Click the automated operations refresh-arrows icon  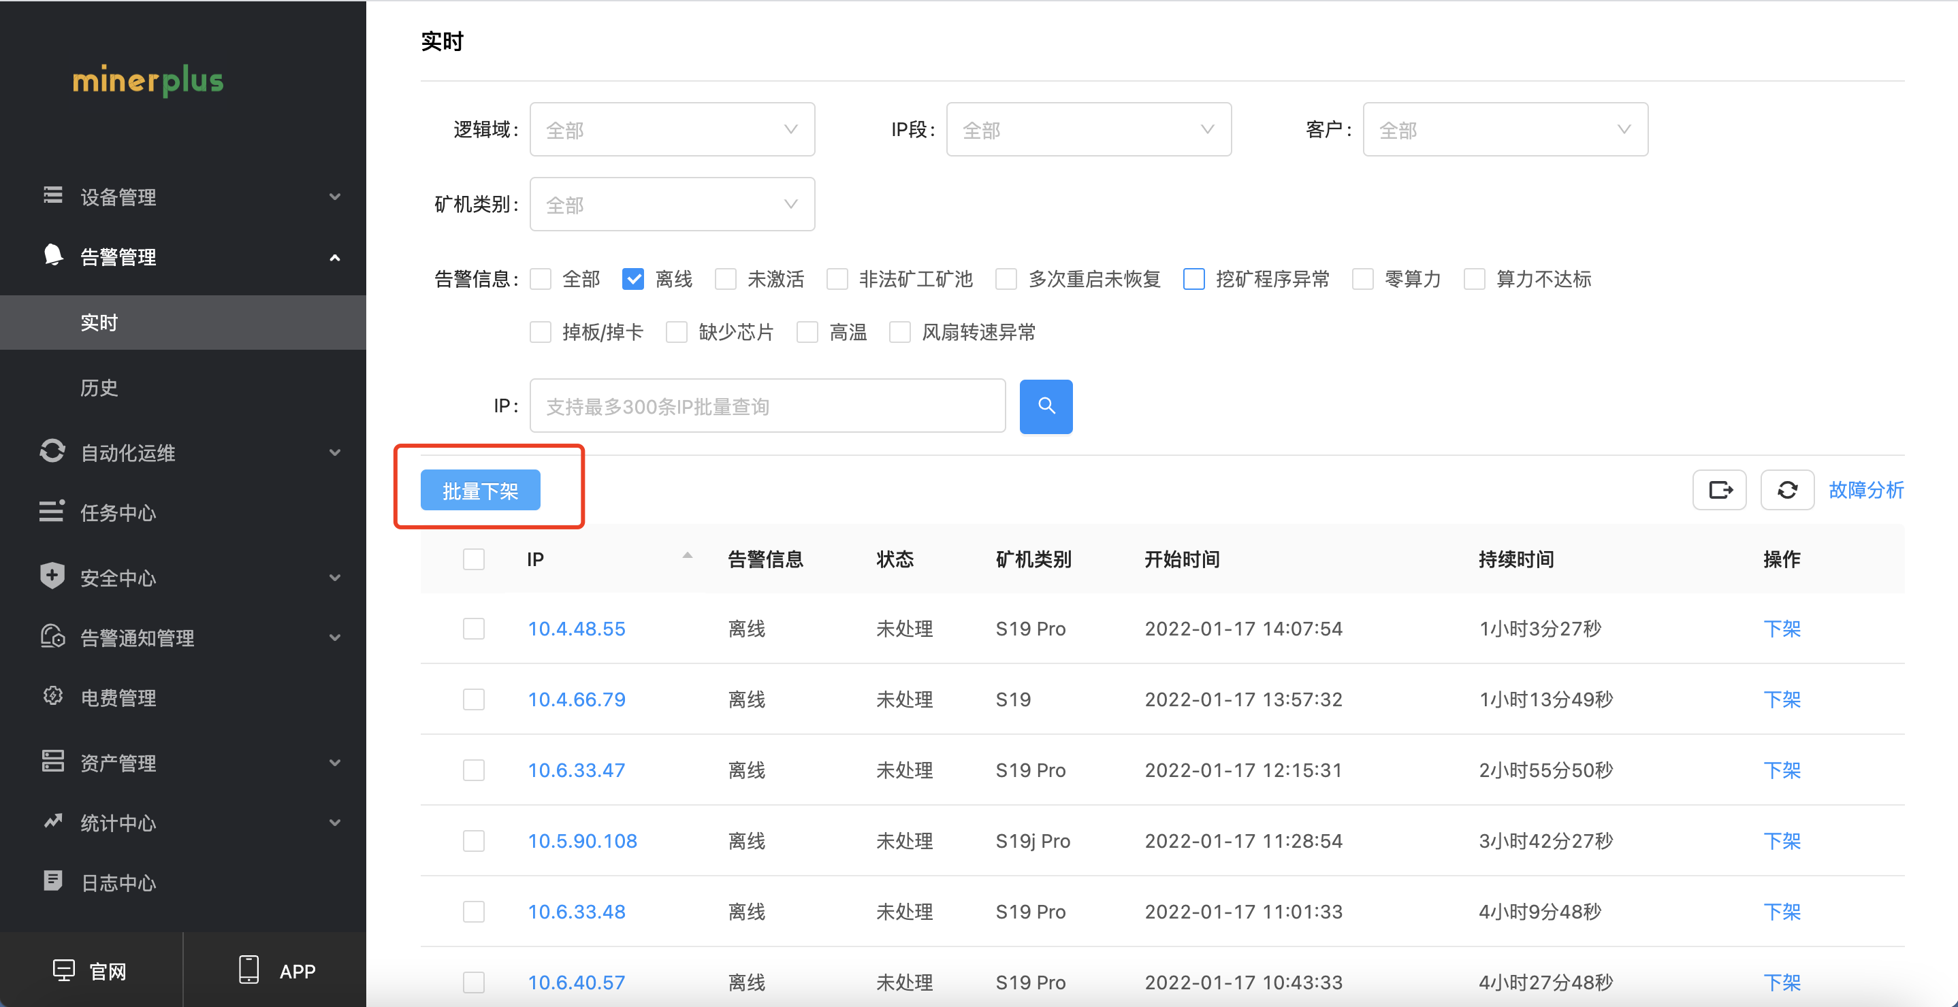pyautogui.click(x=52, y=451)
